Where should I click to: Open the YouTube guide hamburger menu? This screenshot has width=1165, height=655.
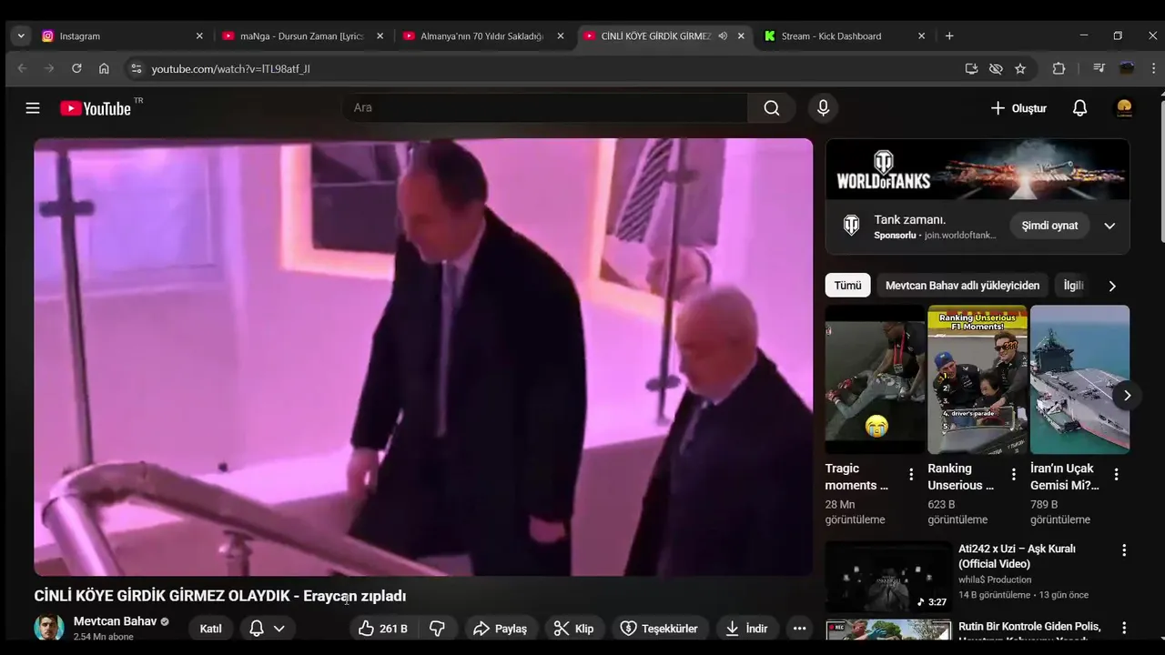point(33,108)
